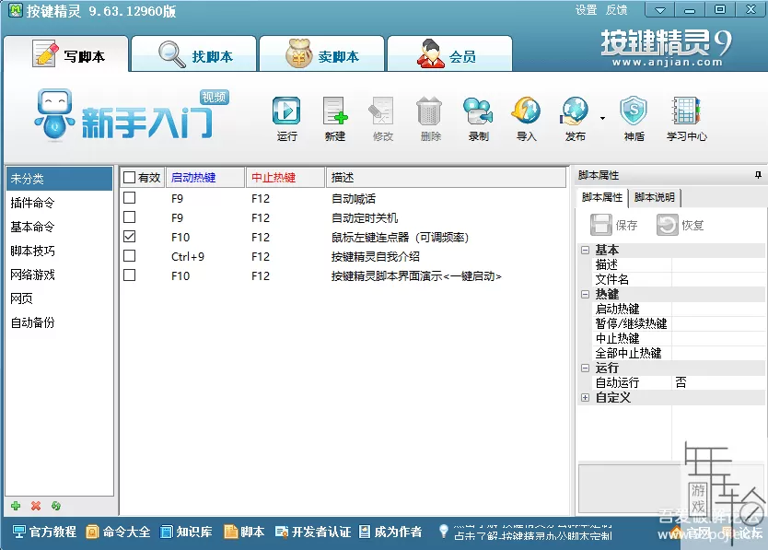Toggle the 有效 header select-all checkbox
768x550 pixels.
click(x=129, y=177)
